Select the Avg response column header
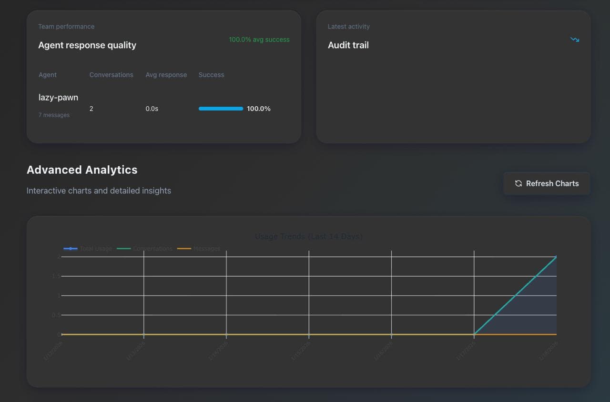Viewport: 610px width, 402px height. click(166, 75)
